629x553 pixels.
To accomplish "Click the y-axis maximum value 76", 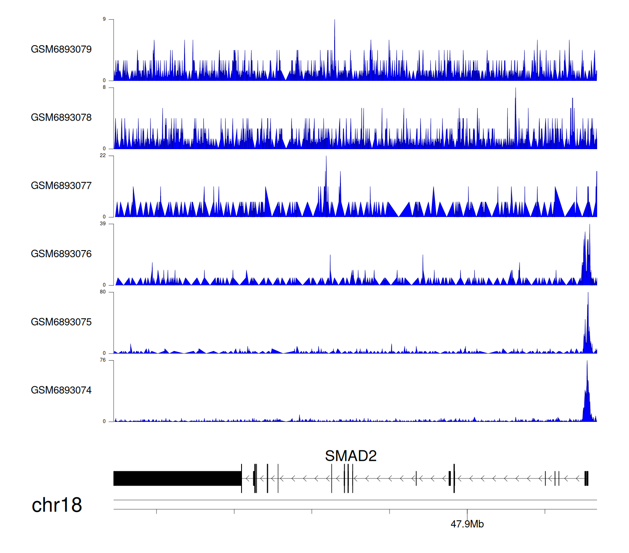I will point(103,360).
